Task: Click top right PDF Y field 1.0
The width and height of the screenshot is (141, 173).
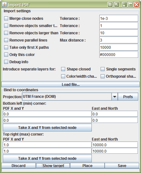Action: click(47, 151)
